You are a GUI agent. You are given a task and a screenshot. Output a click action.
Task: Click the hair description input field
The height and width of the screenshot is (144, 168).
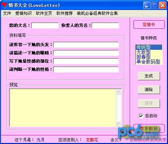86,45
